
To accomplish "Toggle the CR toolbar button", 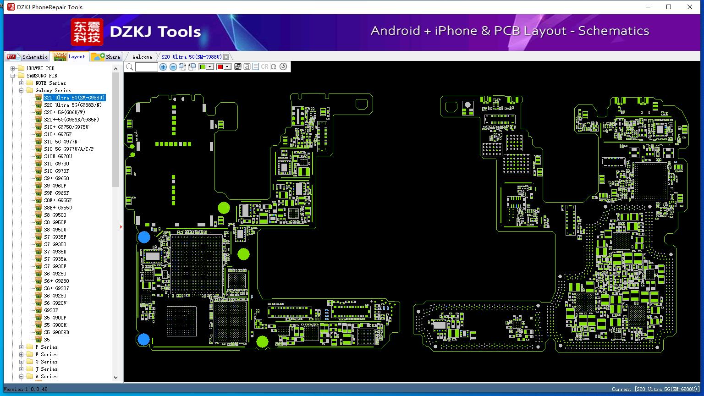I will (x=264, y=66).
